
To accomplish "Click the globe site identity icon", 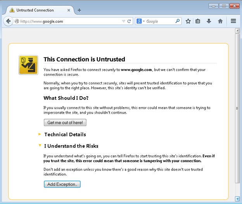I will (17, 21).
